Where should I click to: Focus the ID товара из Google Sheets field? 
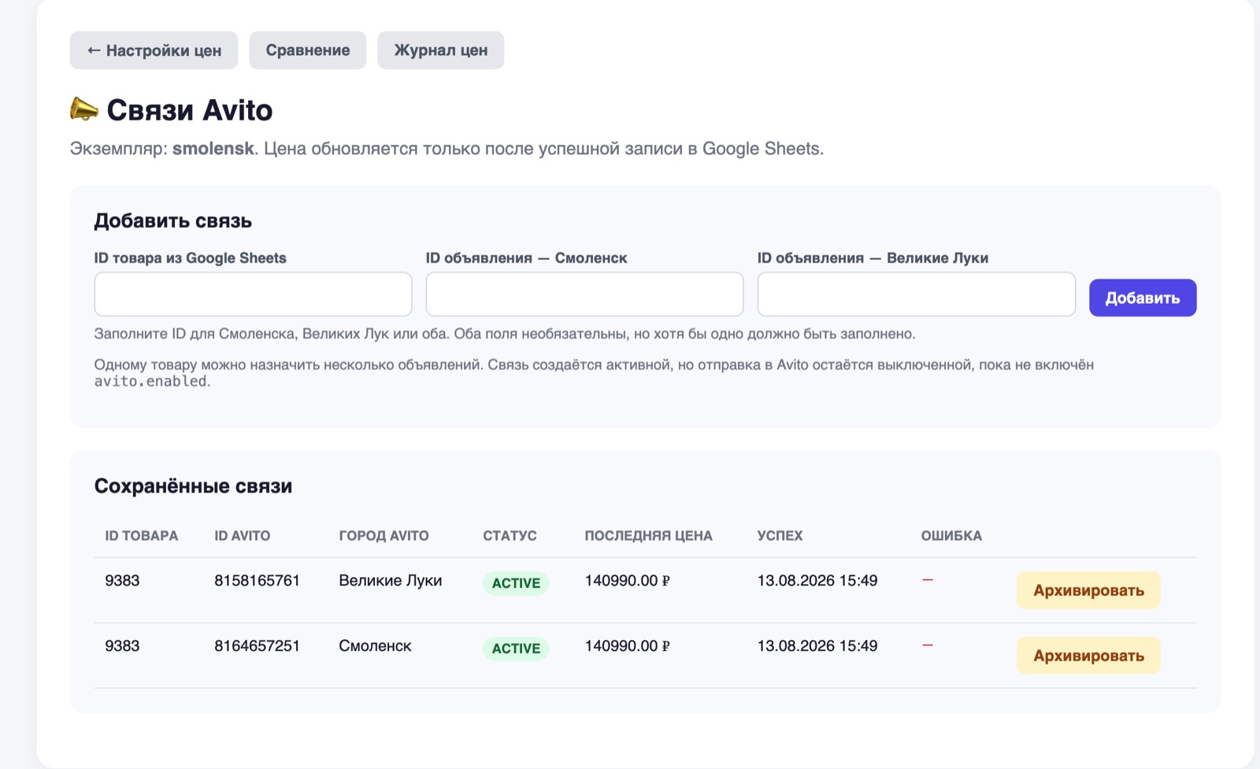point(253,294)
